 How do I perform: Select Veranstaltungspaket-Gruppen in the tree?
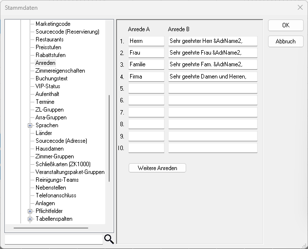point(70,172)
